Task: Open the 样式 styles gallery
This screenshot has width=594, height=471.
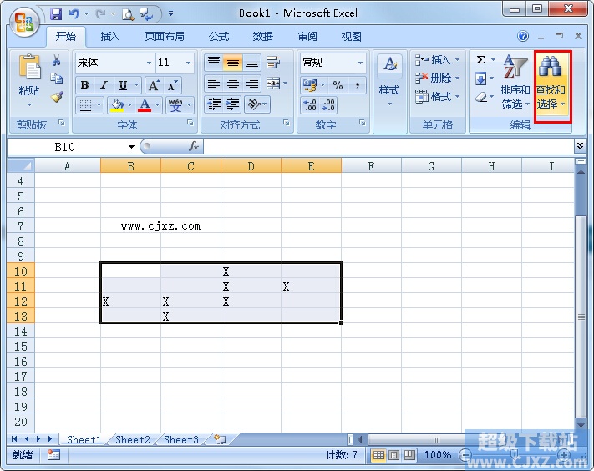Action: [389, 81]
